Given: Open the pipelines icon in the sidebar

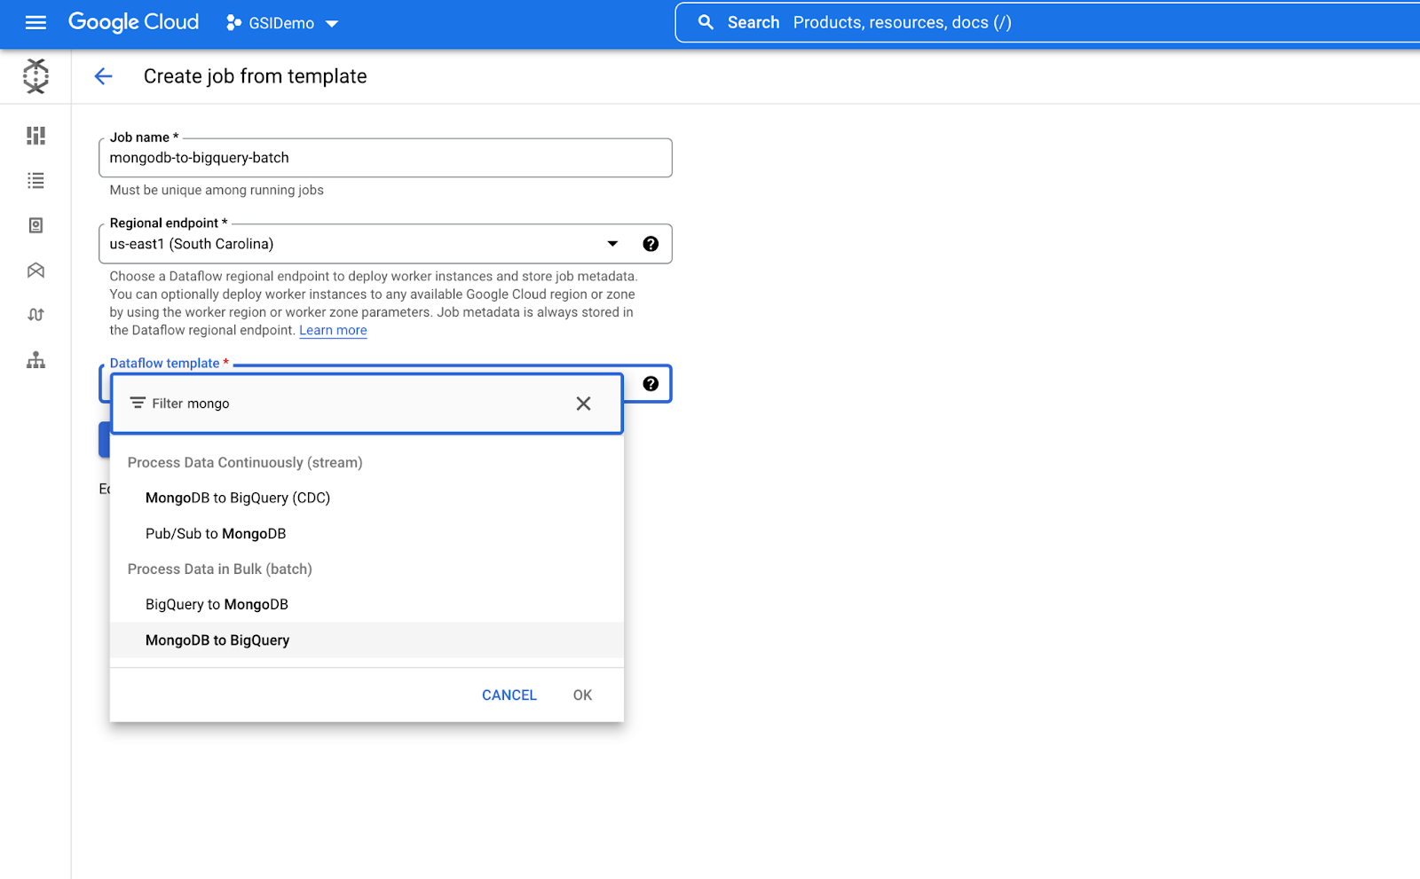Looking at the screenshot, I should (x=35, y=315).
